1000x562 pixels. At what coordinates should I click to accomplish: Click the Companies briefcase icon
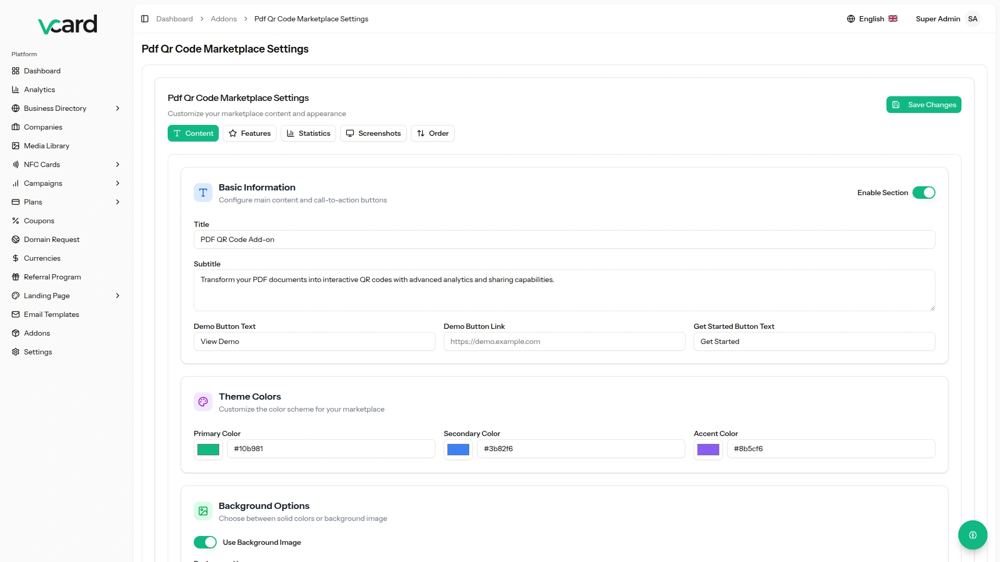16,127
